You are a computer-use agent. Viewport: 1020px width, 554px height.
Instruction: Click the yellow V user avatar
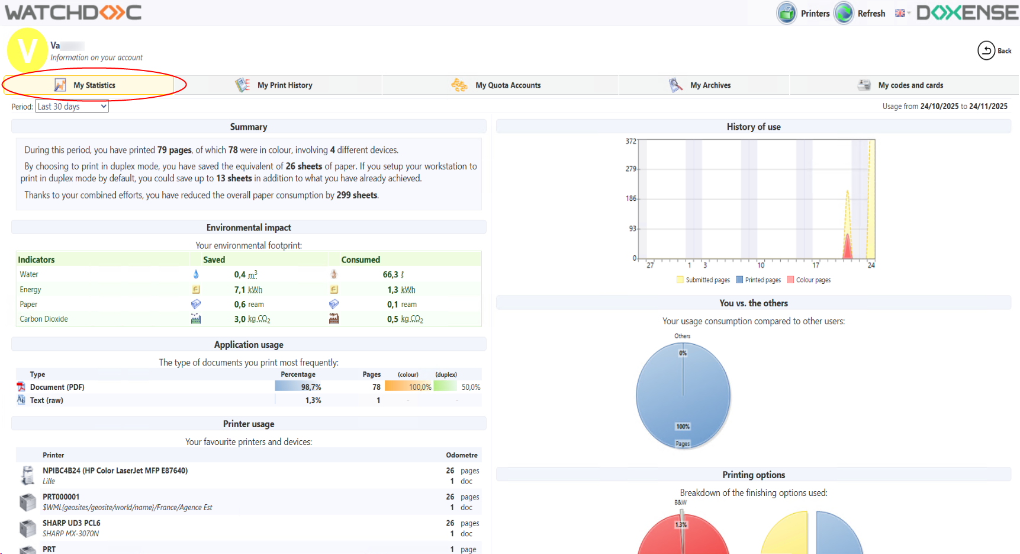click(x=27, y=51)
